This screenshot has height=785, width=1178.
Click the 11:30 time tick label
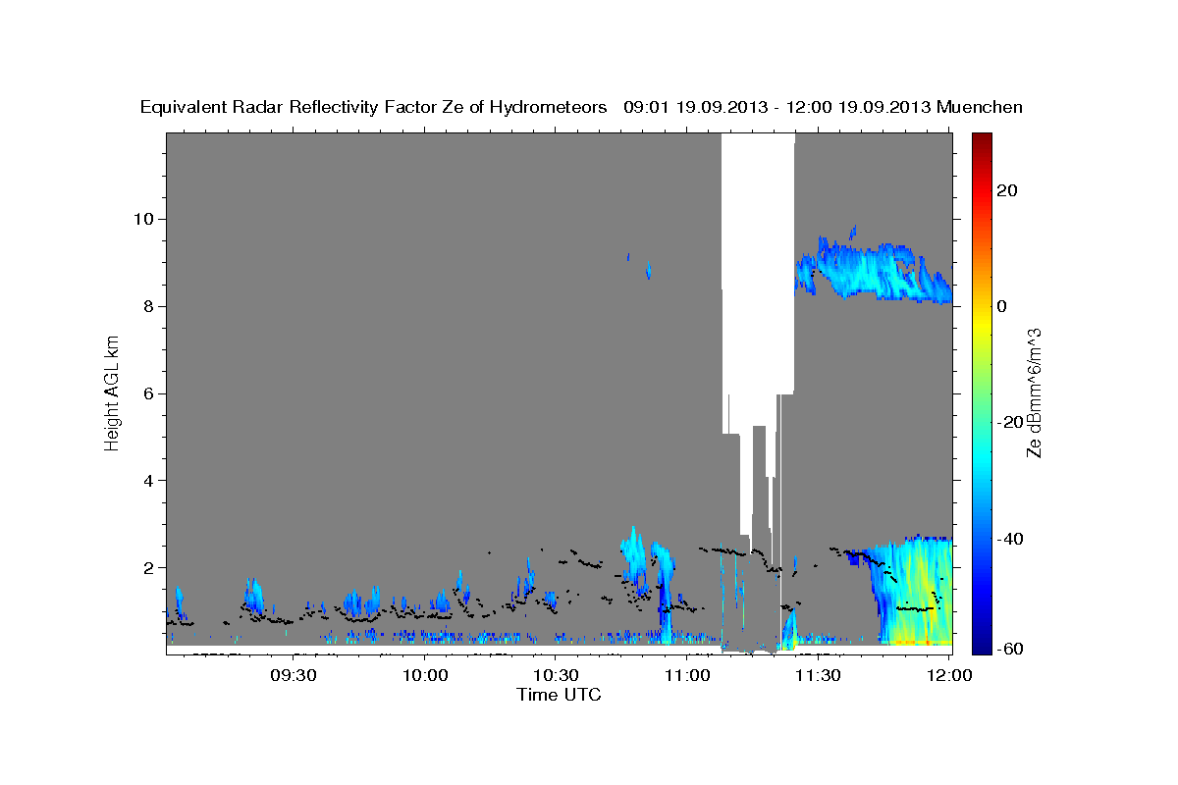pyautogui.click(x=818, y=675)
